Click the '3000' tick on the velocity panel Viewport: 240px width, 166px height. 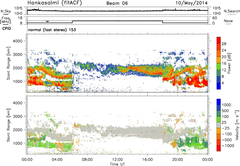point(17,116)
